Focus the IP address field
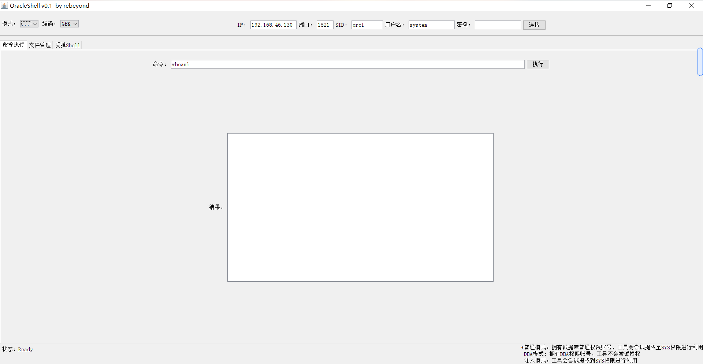 point(273,25)
